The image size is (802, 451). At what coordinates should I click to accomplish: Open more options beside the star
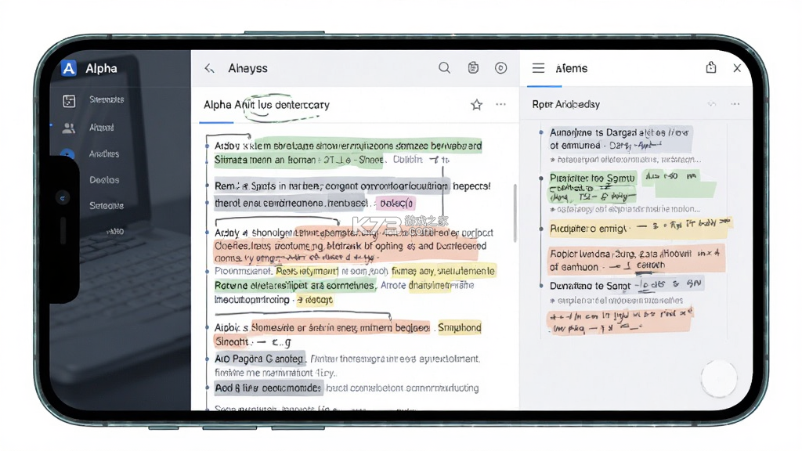coord(500,104)
